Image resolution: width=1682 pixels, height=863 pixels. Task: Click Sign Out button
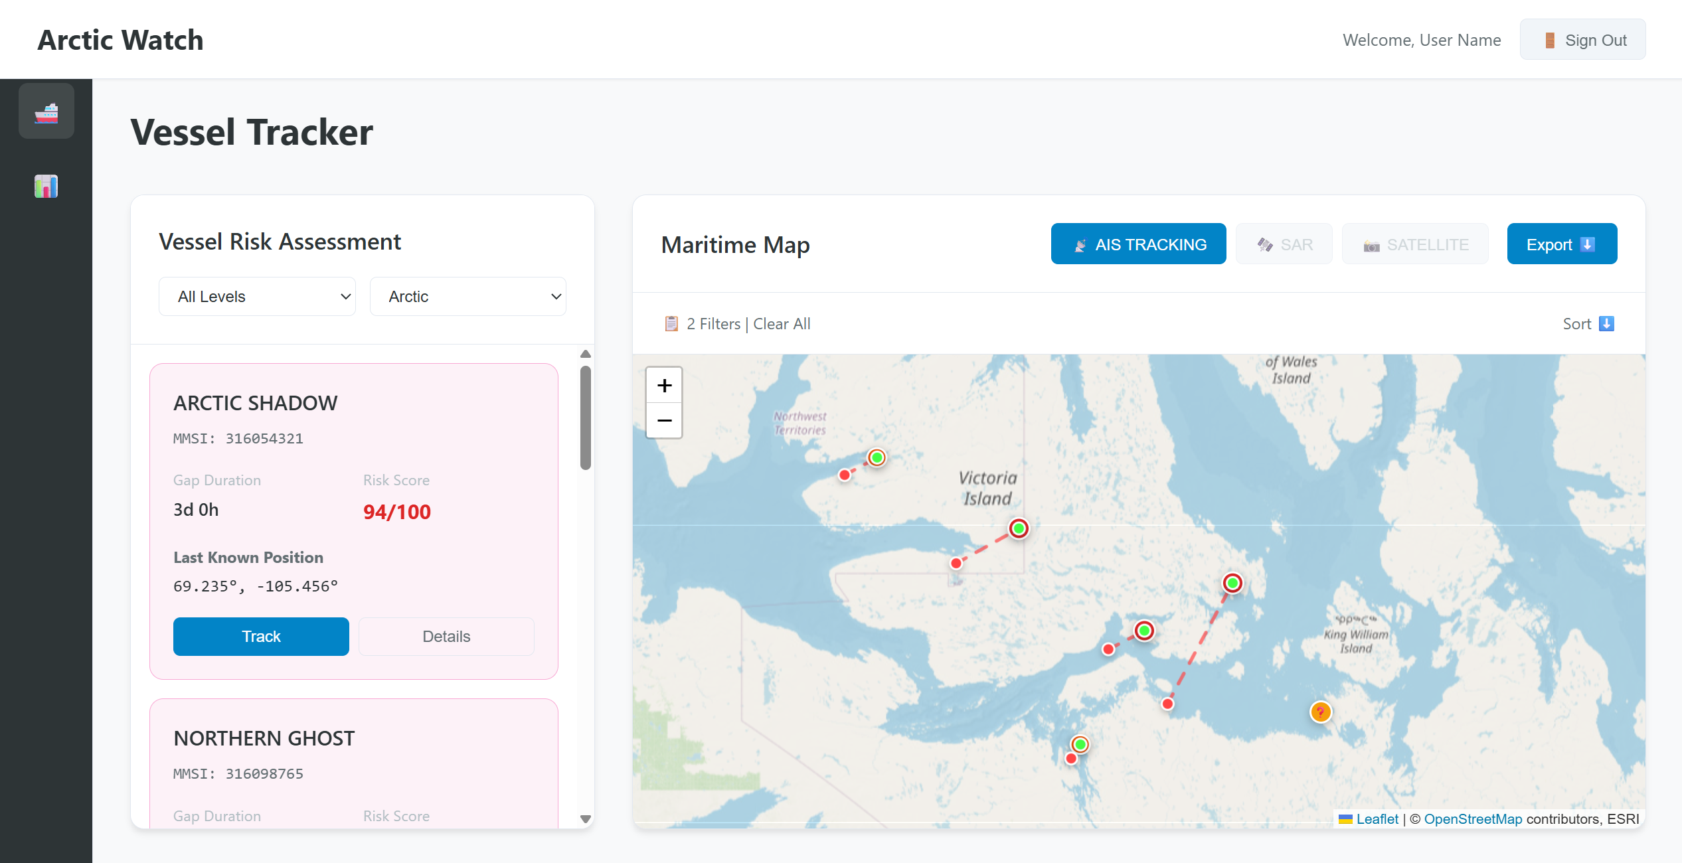1582,40
